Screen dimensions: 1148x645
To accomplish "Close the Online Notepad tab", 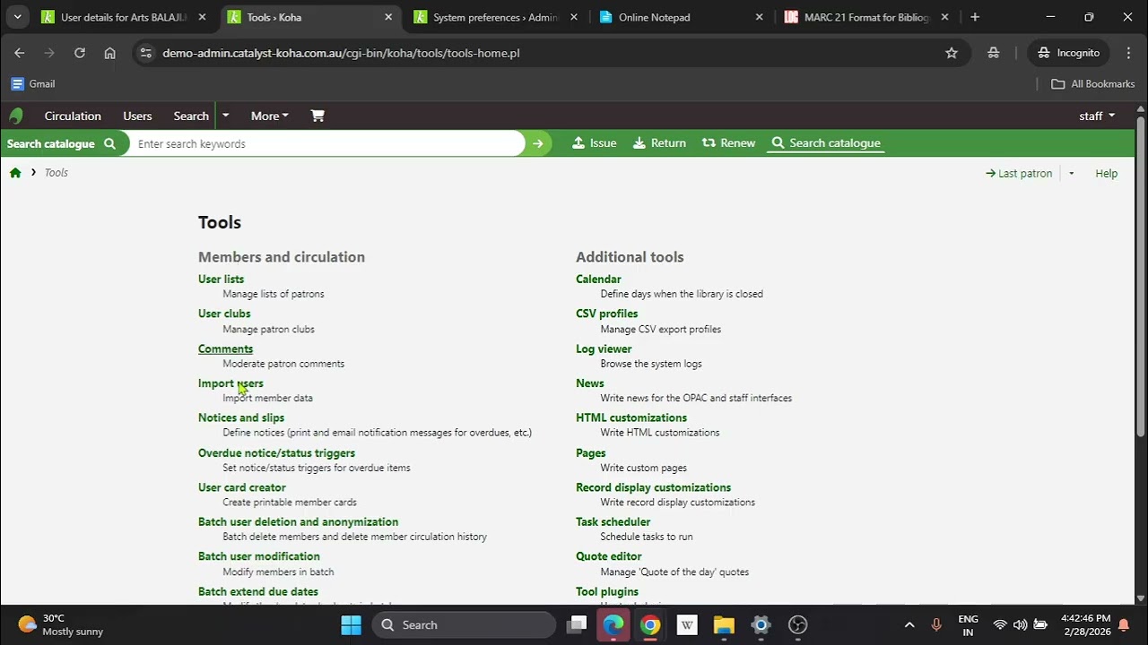I will coord(760,17).
